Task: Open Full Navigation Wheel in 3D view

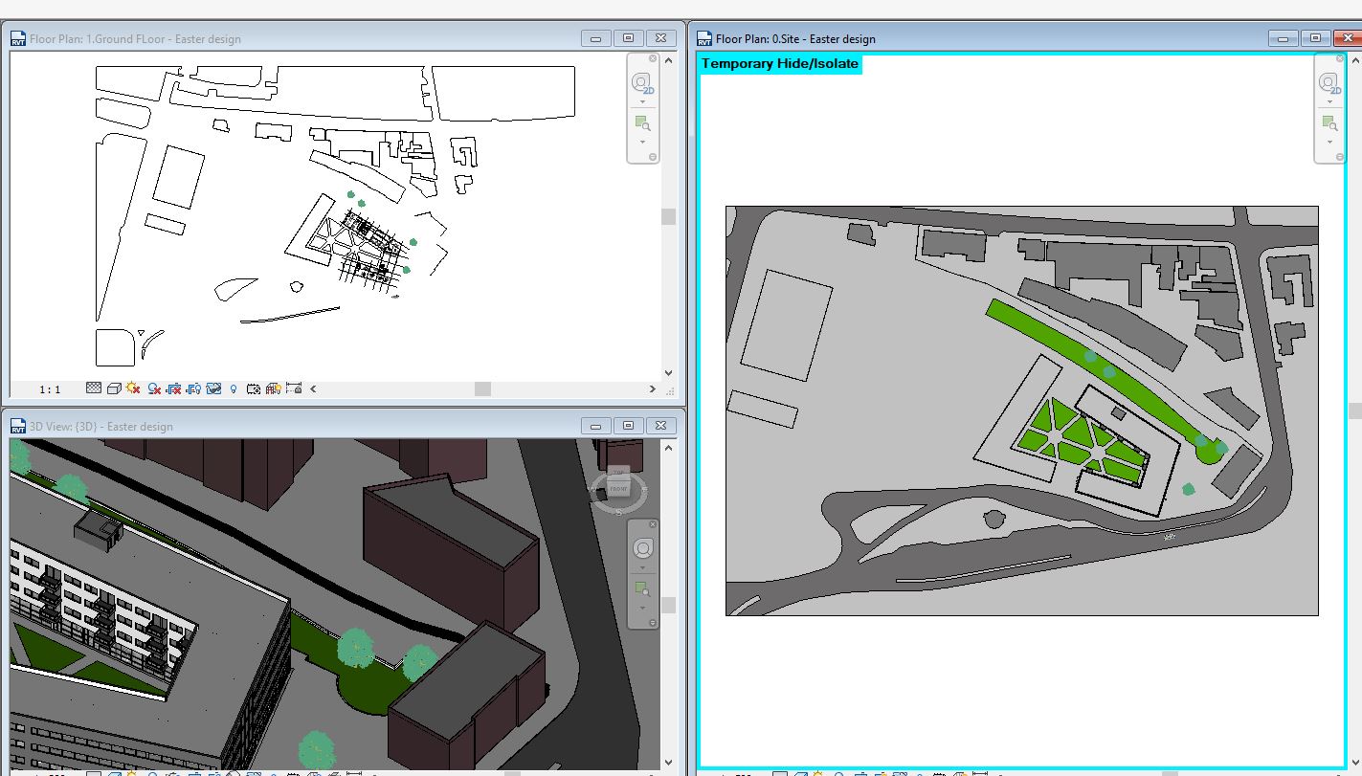Action: coord(643,549)
